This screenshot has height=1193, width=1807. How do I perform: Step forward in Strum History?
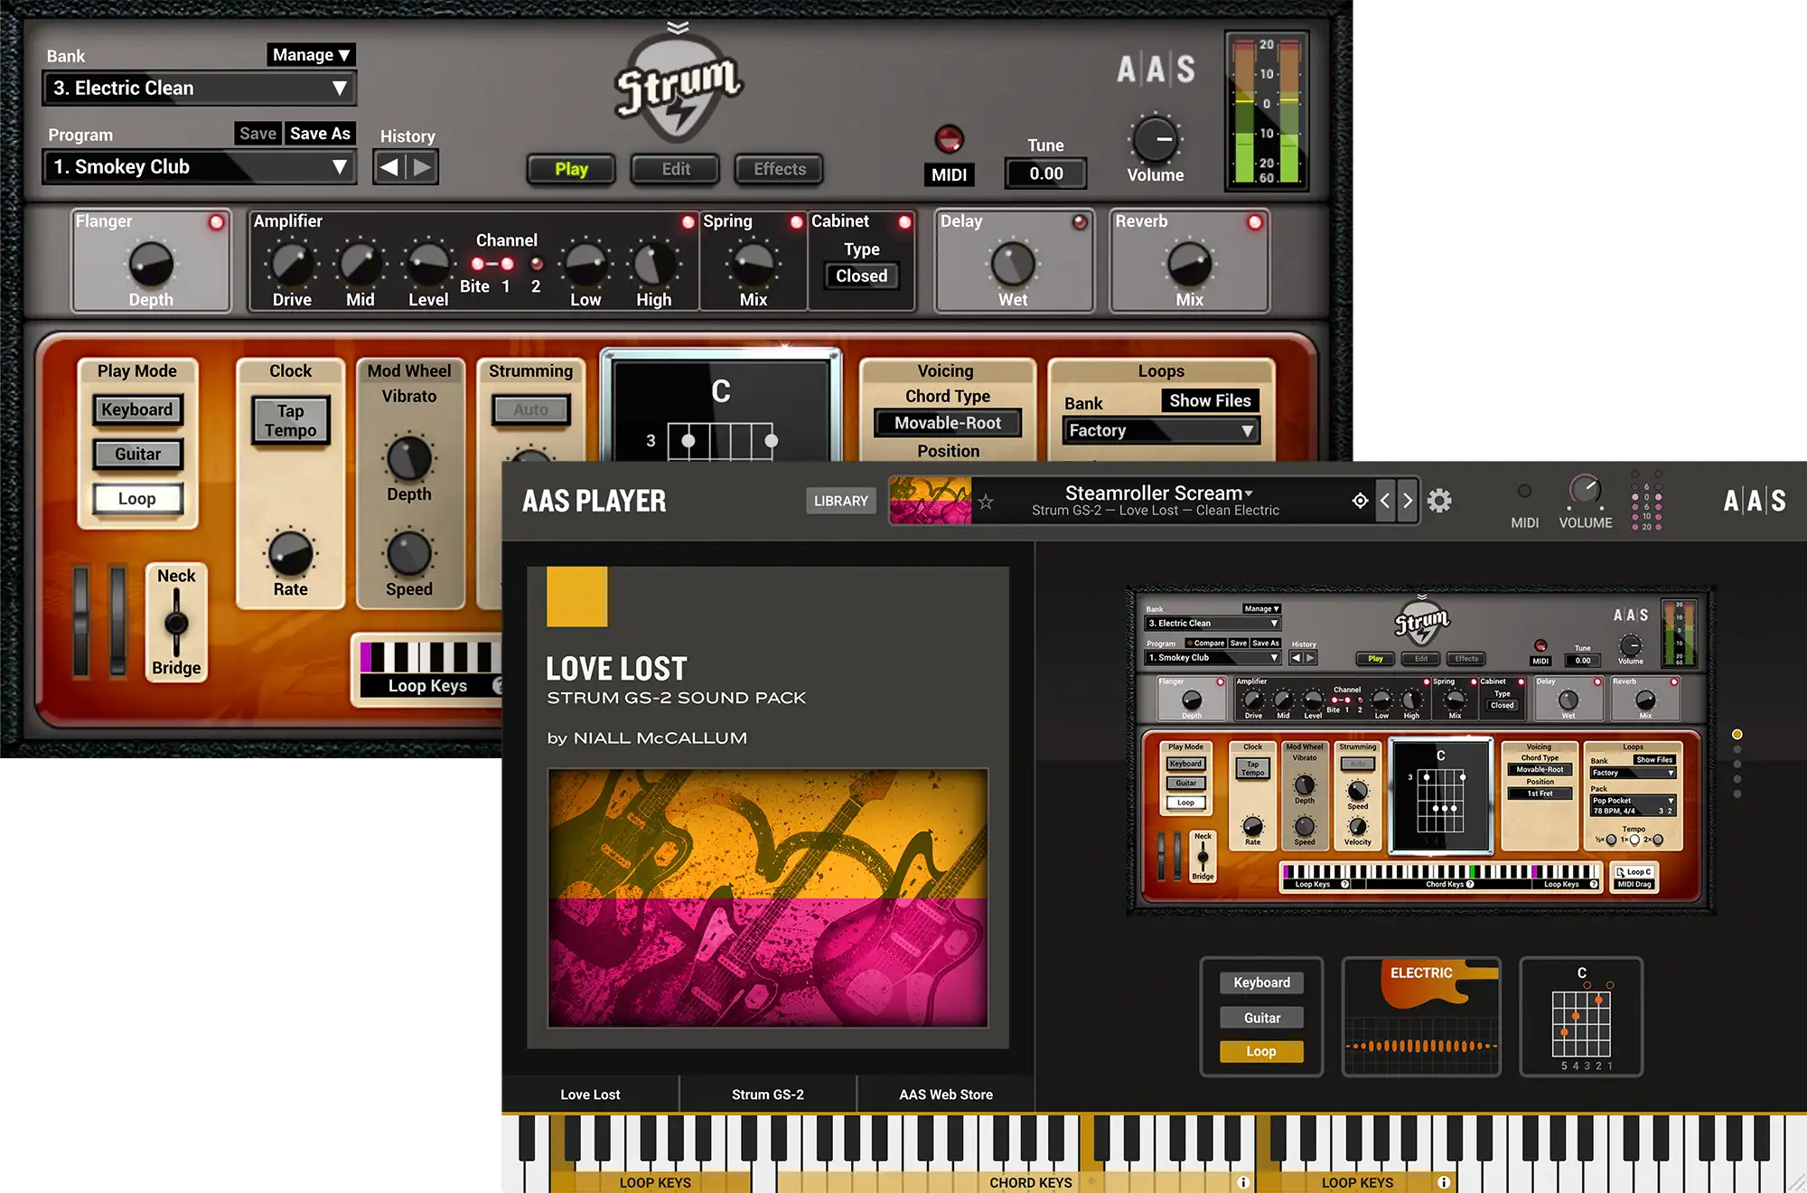422,167
